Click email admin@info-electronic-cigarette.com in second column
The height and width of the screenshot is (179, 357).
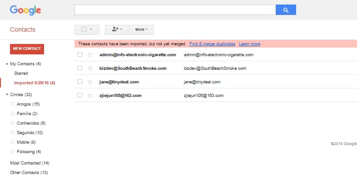click(x=219, y=55)
